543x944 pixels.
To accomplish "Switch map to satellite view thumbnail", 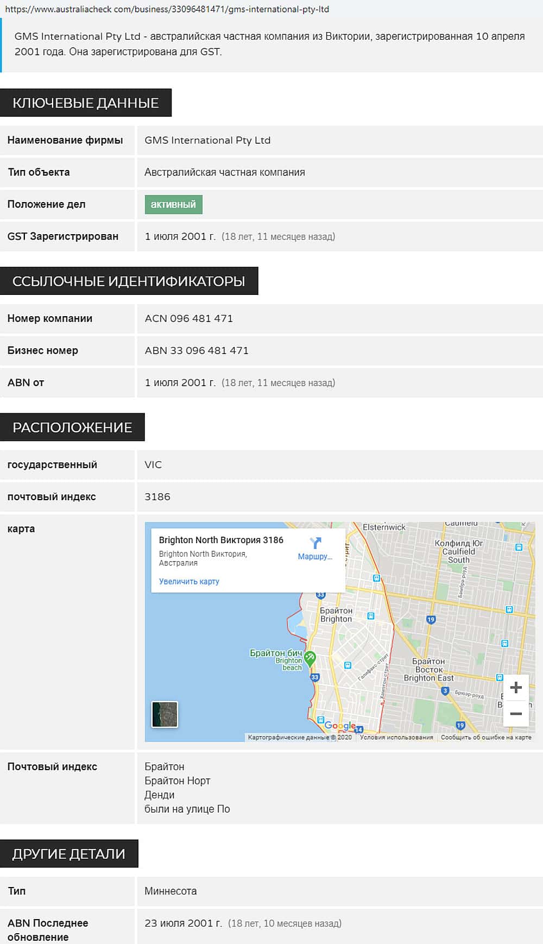I will [x=165, y=714].
